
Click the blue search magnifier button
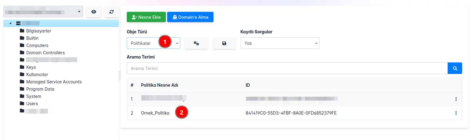coord(455,68)
